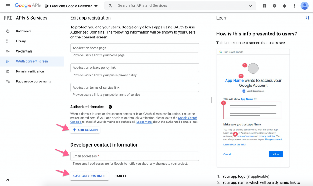Click the Developer contact information heading
The height and width of the screenshot is (186, 313).
click(105, 145)
